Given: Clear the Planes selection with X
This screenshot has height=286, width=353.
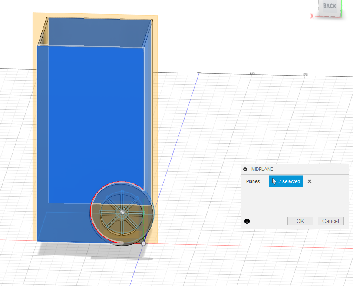Looking at the screenshot, I should [310, 181].
